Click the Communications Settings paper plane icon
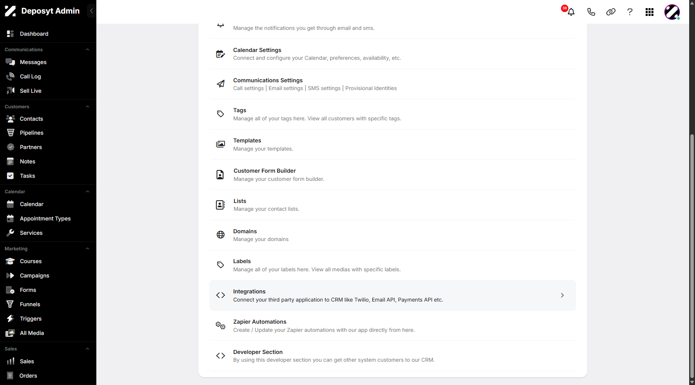Viewport: 695px width, 385px height. click(220, 84)
